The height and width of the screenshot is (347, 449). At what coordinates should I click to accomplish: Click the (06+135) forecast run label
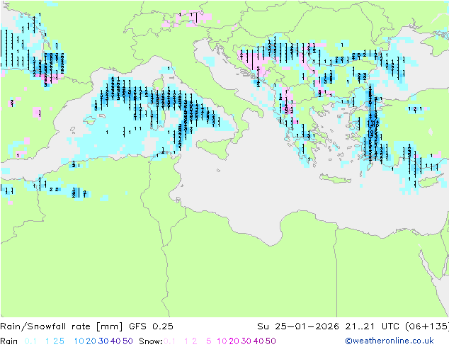point(426,326)
